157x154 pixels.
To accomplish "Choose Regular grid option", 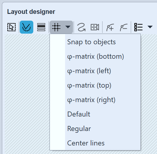I will coord(95,129).
